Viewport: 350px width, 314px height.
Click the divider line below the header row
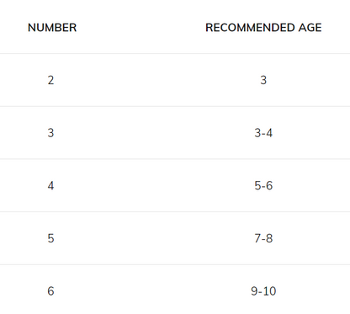tap(175, 53)
